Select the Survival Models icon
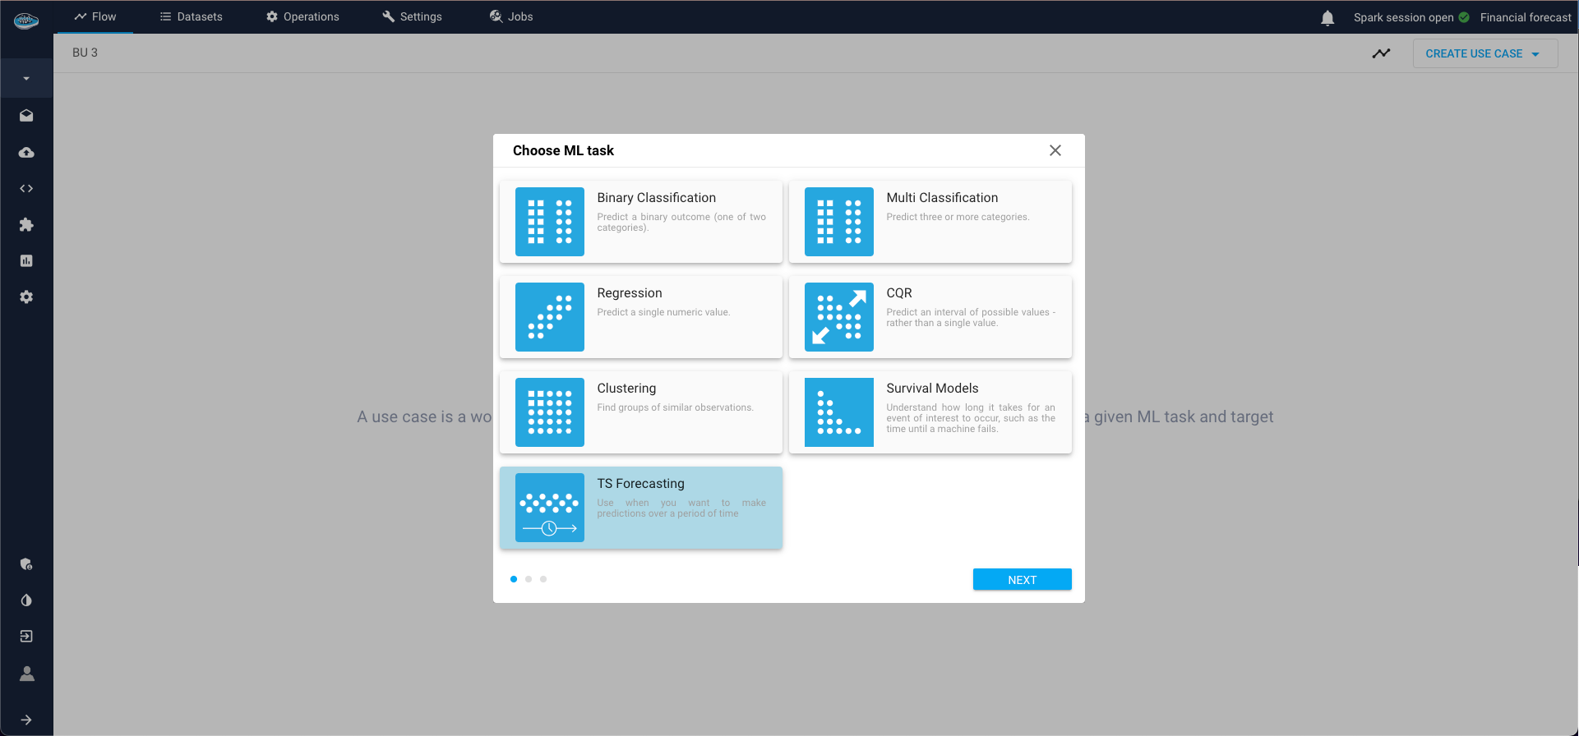Screen dimensions: 1579x736 (x=838, y=412)
